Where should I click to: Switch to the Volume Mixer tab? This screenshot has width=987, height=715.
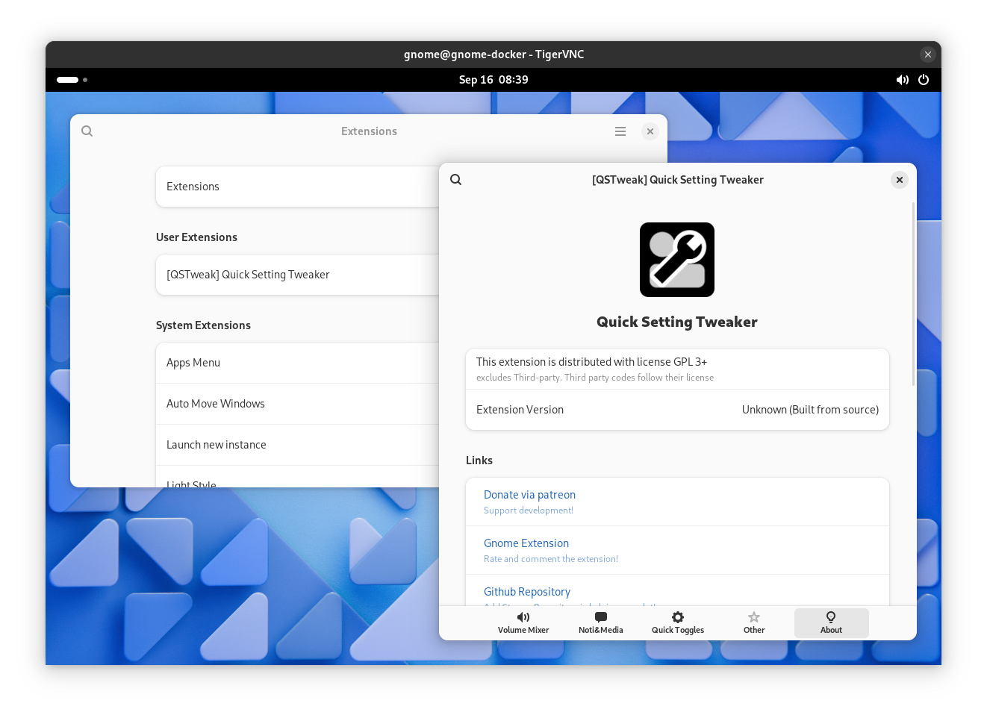523,622
